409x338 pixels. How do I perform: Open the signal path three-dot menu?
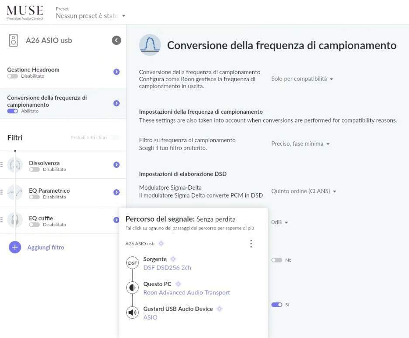tap(251, 244)
